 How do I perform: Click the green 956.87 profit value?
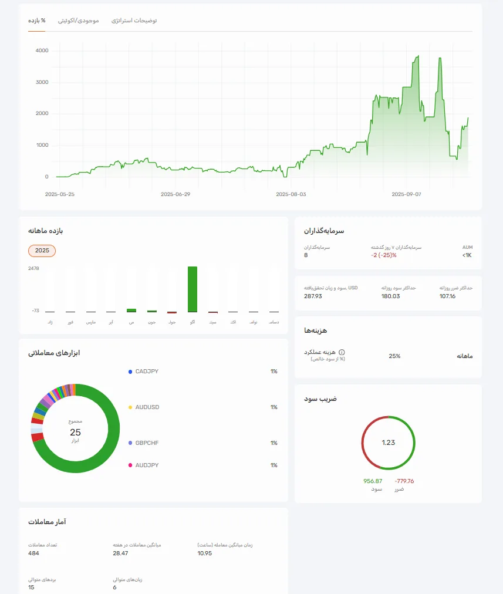coord(373,481)
